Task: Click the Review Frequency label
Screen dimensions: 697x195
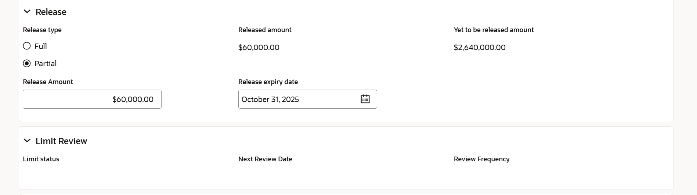Action: tap(482, 159)
